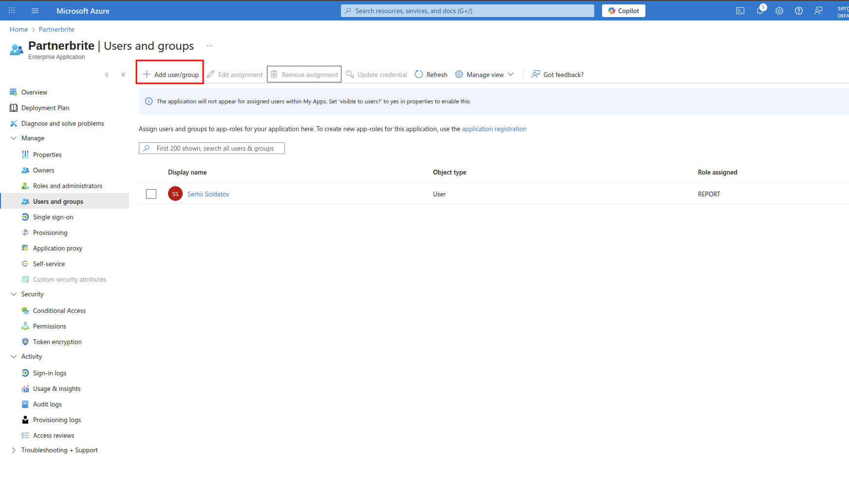This screenshot has height=487, width=849.
Task: Collapse the Manage section
Action: click(x=14, y=138)
